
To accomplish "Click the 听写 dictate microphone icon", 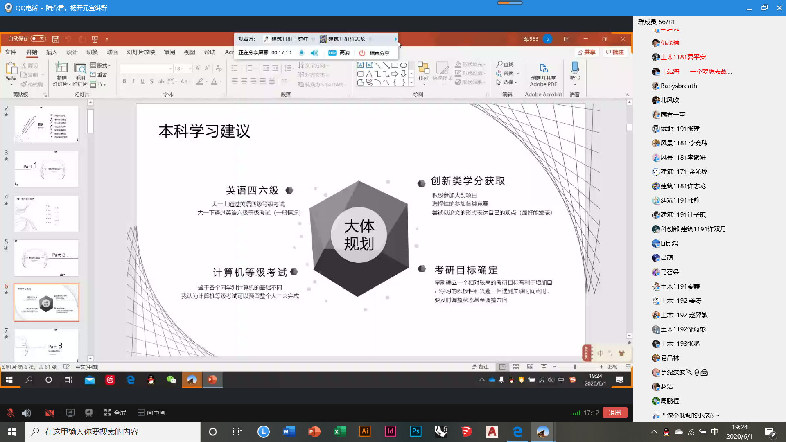I will click(575, 68).
